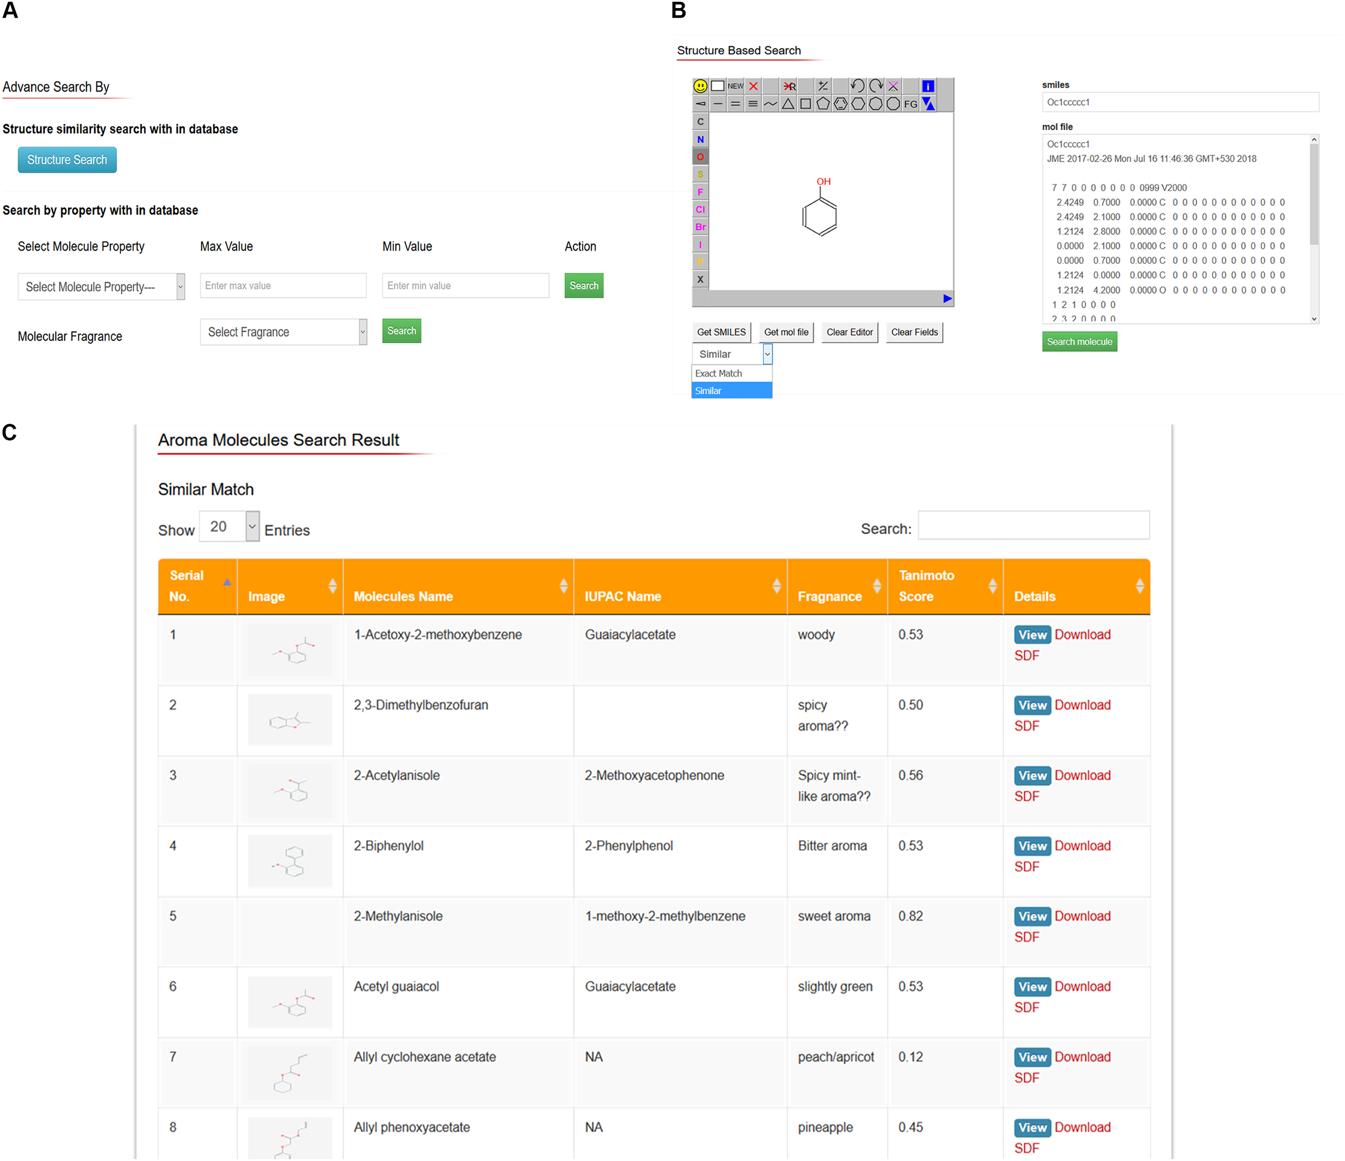1345x1161 pixels.
Task: Select the benzene ring tool
Action: tap(840, 104)
